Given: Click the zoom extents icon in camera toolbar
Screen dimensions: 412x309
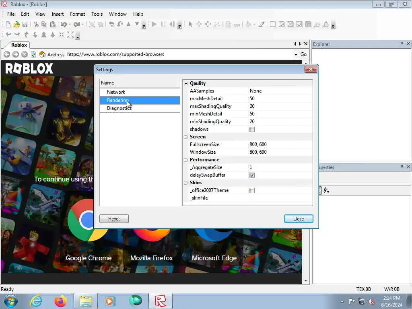Looking at the screenshot, I should [70, 35].
